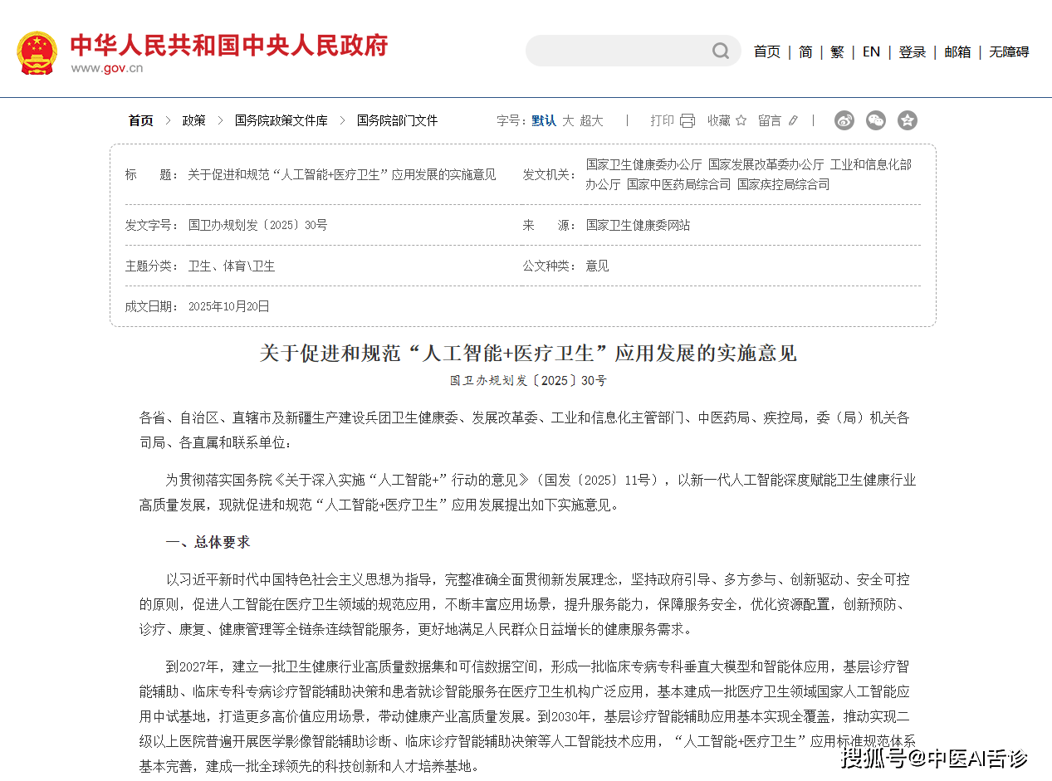Switch font size to 大

(x=568, y=121)
